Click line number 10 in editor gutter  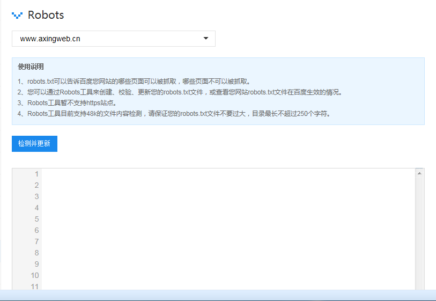(x=35, y=275)
